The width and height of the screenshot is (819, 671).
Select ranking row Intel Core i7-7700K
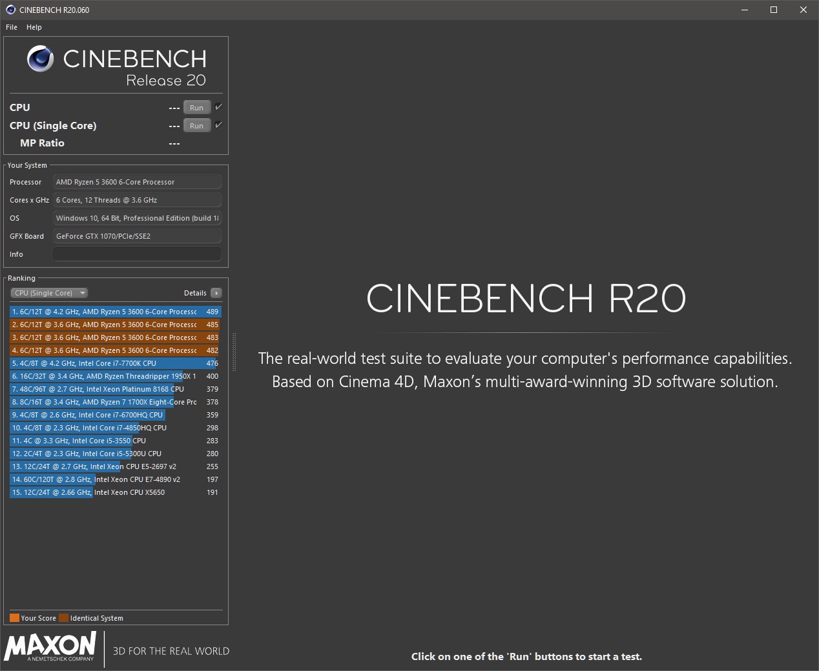[116, 363]
